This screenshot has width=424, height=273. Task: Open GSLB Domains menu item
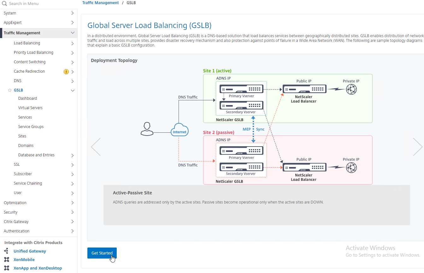click(26, 146)
